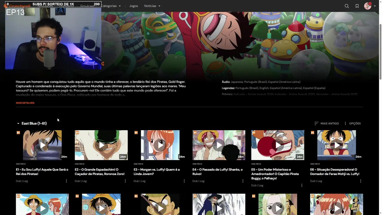Viewport: 382px width, 215px height.
Task: Click the 24m duration badge on E5
Action: [x=299, y=156]
